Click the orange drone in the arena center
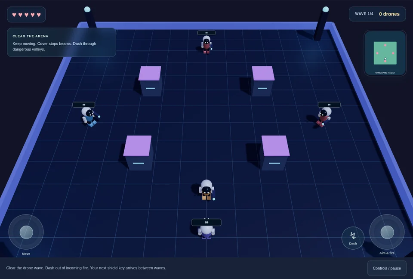This screenshot has width=413, height=279. coord(207,190)
